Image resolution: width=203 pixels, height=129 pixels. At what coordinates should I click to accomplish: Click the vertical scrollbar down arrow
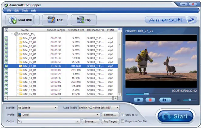(120, 94)
